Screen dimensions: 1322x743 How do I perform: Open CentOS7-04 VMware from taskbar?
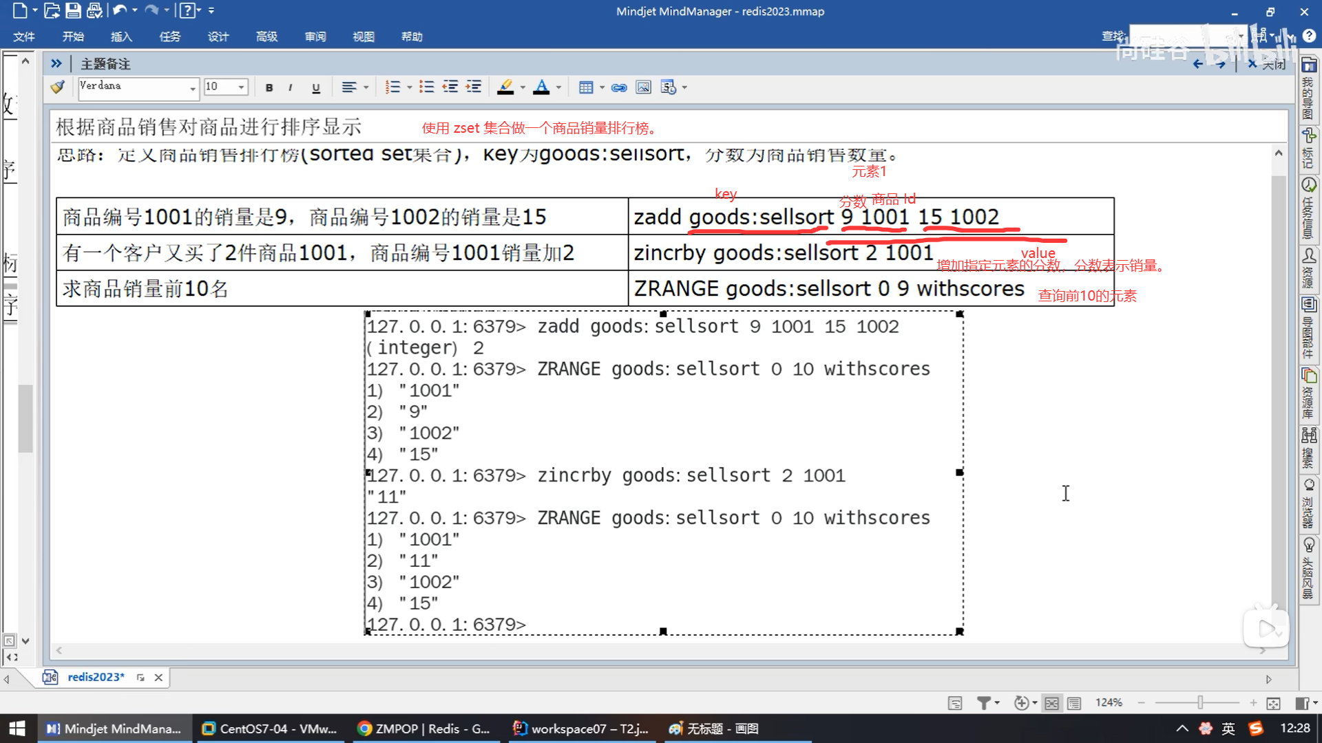[x=270, y=729]
